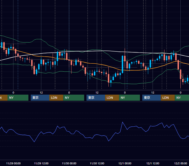
Task: Select the 東京 session block on 11/29
Action: pos(40,98)
